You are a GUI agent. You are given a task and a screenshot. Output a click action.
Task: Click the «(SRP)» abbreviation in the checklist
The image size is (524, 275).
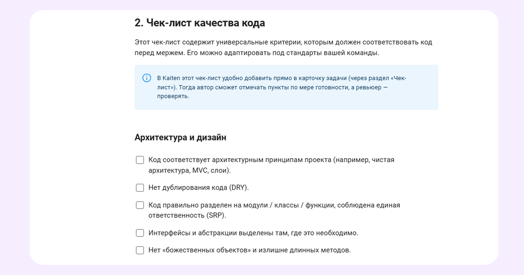coord(216,215)
